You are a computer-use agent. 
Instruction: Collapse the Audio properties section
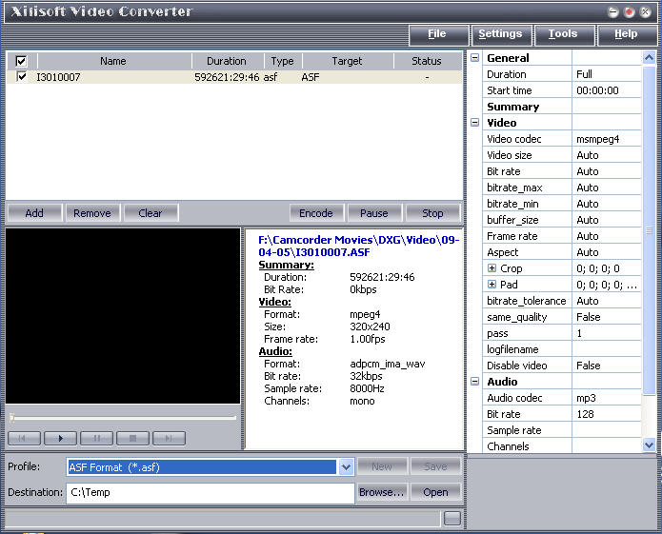pyautogui.click(x=475, y=382)
